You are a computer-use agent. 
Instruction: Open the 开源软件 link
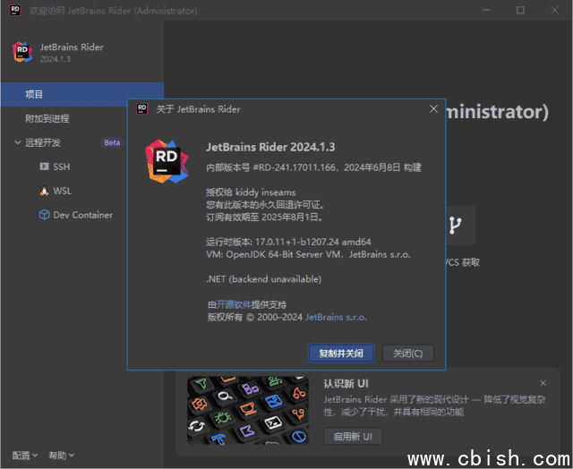(234, 304)
